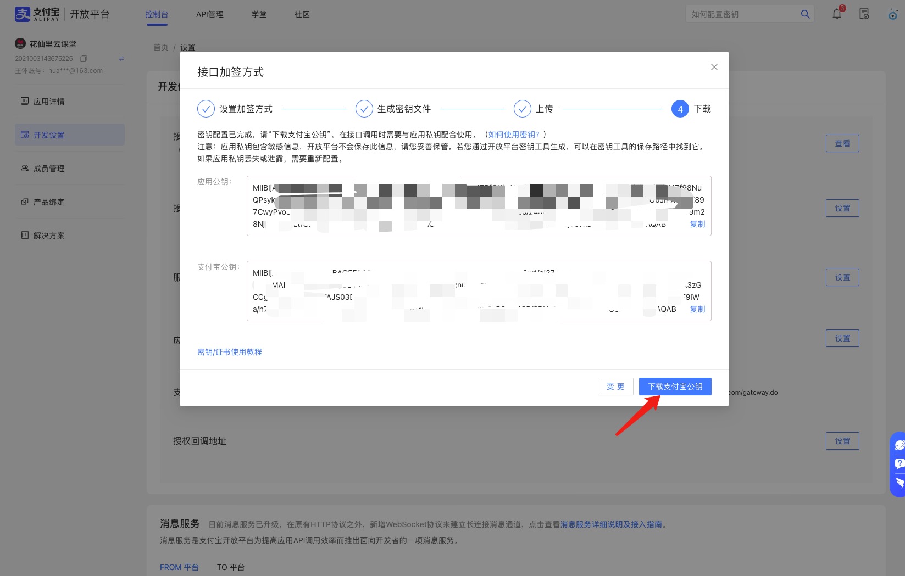The width and height of the screenshot is (905, 576).
Task: Open 解决方案 in the sidebar
Action: (x=70, y=235)
